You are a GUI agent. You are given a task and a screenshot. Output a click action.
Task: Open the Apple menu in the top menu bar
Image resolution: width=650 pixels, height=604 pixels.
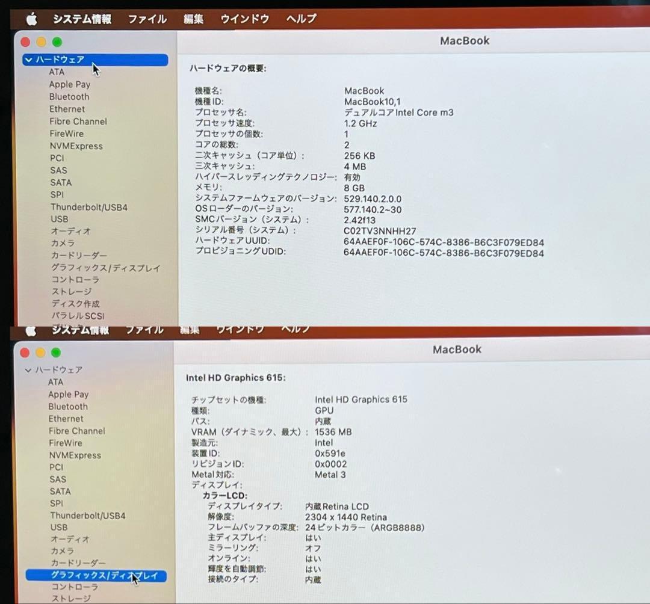[31, 19]
